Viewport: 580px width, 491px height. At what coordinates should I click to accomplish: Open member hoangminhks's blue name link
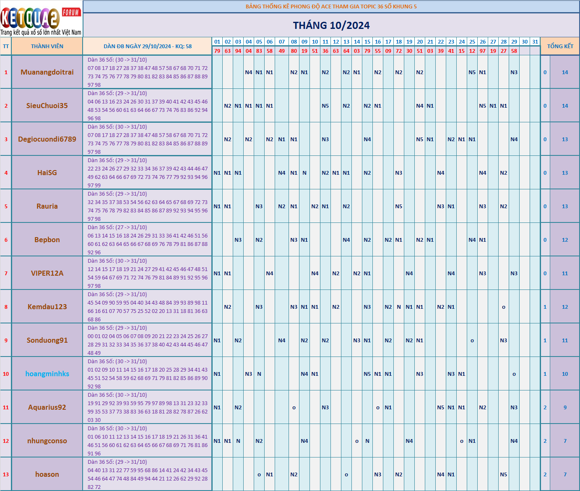coord(47,374)
